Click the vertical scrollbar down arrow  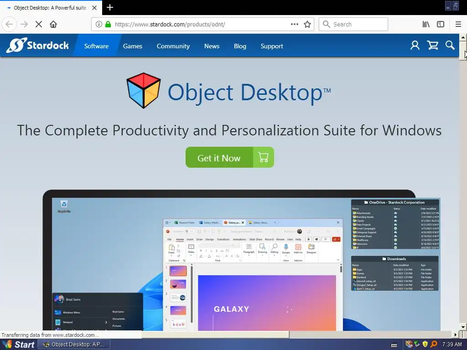click(x=463, y=327)
